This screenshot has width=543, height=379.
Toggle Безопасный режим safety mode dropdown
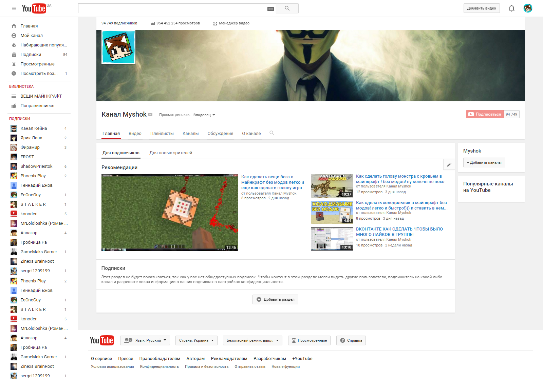pyautogui.click(x=252, y=340)
